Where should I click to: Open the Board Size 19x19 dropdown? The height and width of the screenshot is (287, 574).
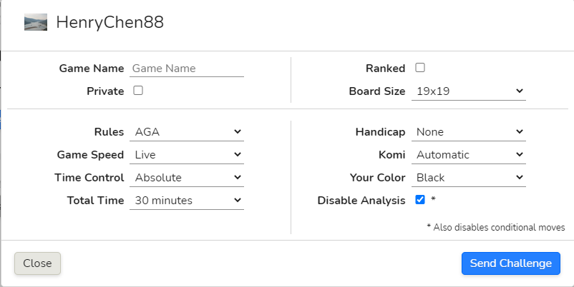(x=469, y=91)
